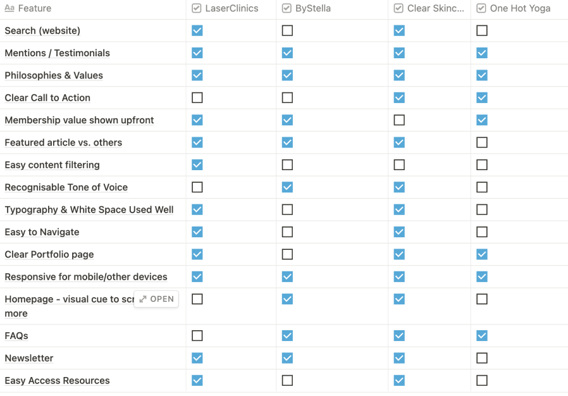The image size is (568, 396).
Task: Click the checkbox icon in One Hot Yoga header
Action: (x=481, y=8)
